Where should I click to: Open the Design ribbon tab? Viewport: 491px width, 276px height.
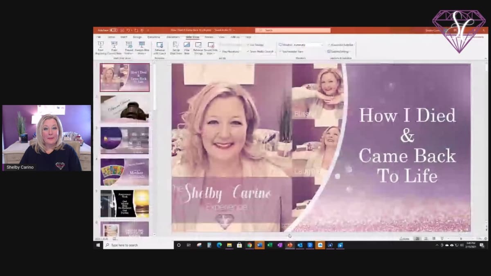coord(137,37)
